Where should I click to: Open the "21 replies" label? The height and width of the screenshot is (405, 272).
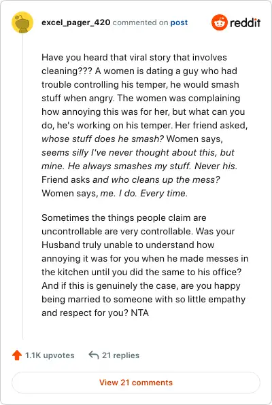[120, 355]
